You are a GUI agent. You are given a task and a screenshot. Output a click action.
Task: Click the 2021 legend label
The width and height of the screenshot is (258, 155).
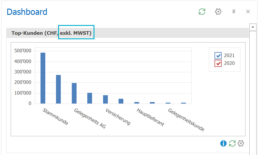click(x=229, y=56)
